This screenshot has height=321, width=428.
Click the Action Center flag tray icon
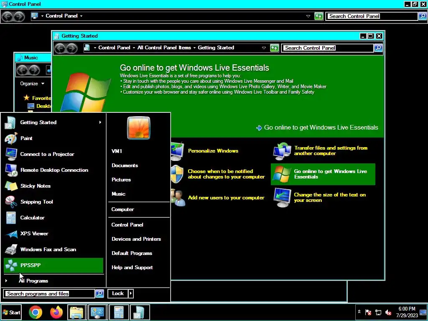[368, 312]
